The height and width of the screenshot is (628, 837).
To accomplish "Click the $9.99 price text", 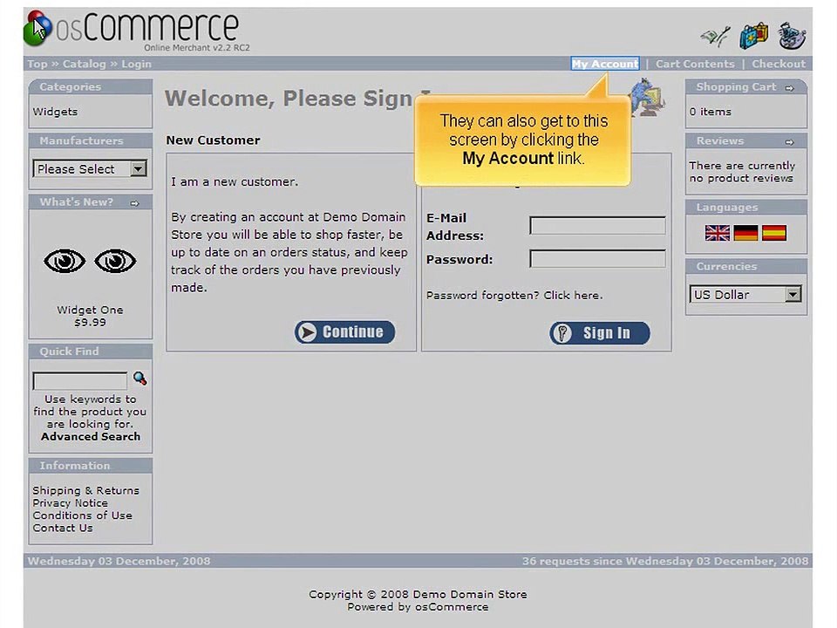I will click(x=90, y=323).
